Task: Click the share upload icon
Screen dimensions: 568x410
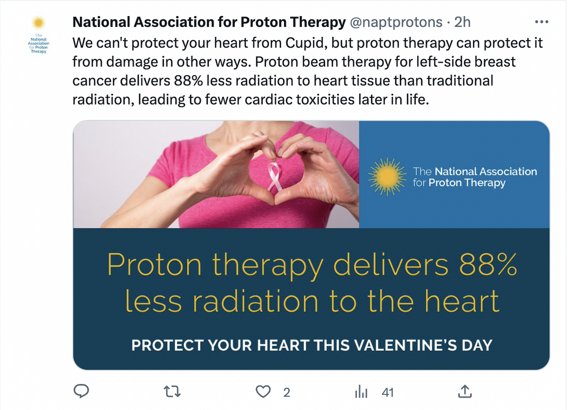Action: (464, 391)
